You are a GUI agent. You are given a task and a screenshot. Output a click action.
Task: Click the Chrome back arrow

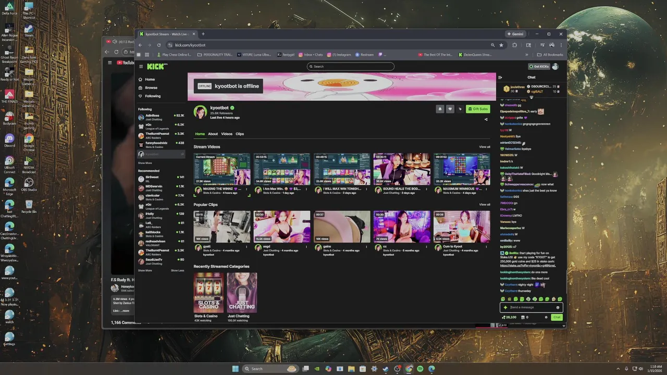pos(140,45)
